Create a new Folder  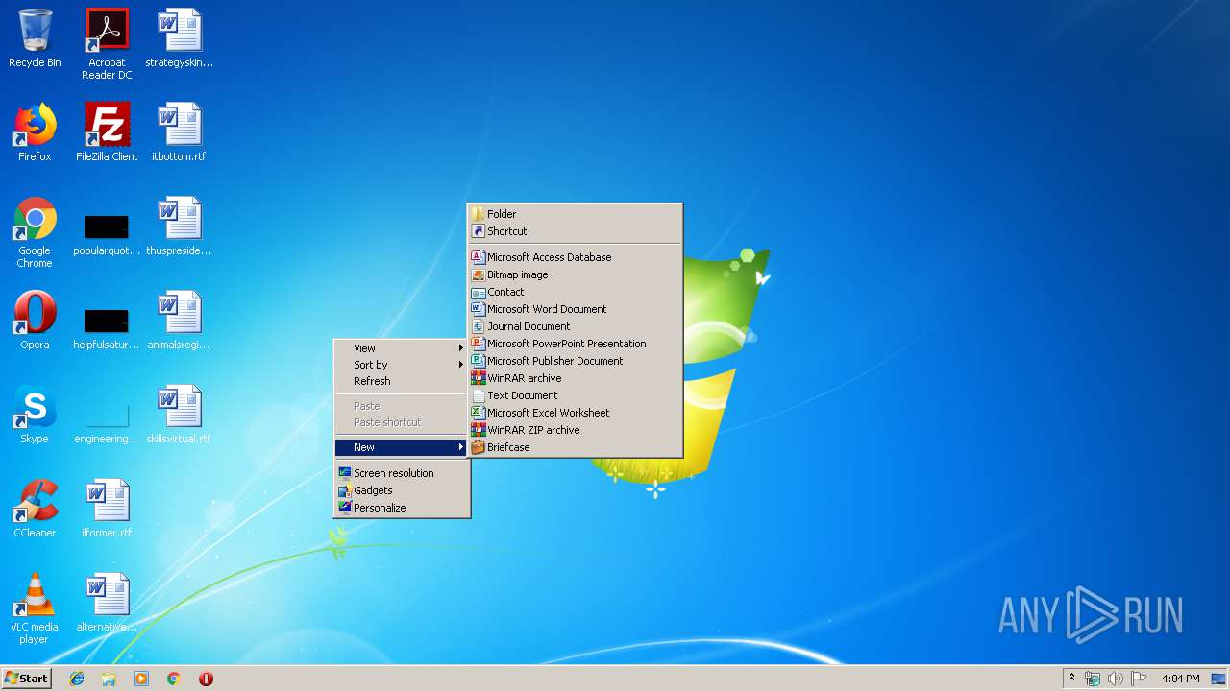[575, 214]
